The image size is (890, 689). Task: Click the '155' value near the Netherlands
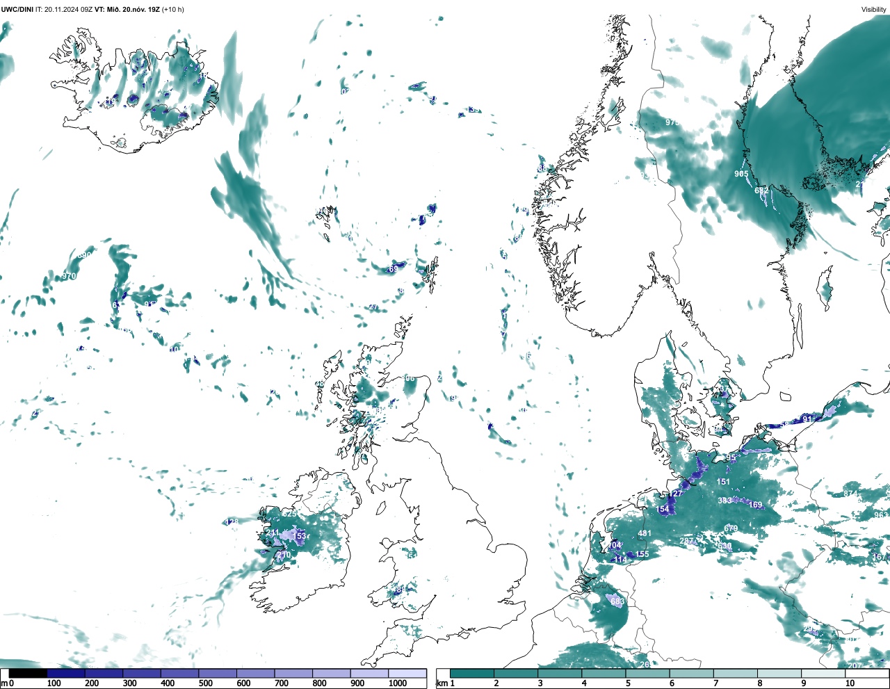point(642,554)
